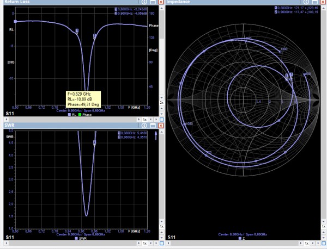Click the S11 label in the Impedance panel
Viewport: 327px width, 249px height.
(172, 238)
